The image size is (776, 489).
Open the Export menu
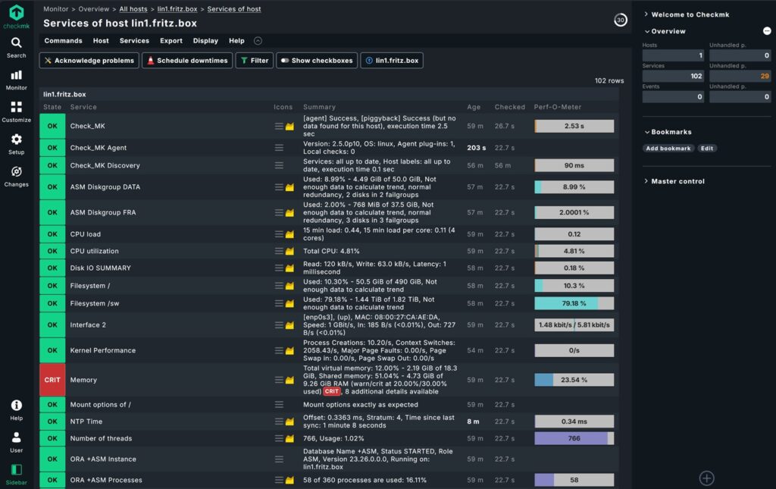point(171,41)
